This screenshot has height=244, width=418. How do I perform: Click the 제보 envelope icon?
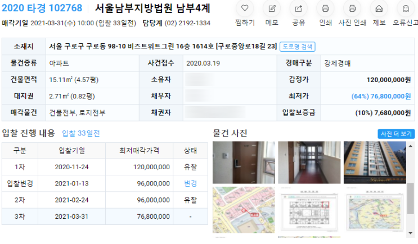coord(379,8)
